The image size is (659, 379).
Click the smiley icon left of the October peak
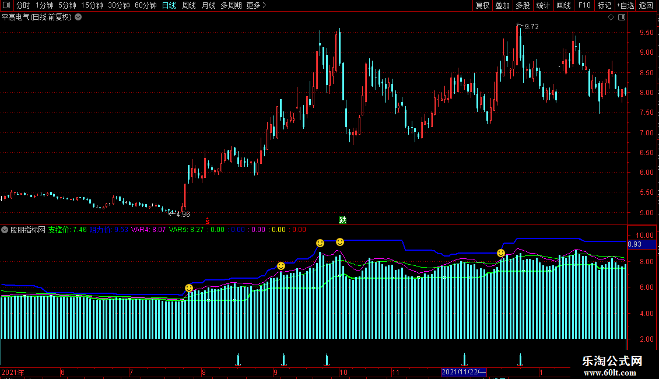pos(320,243)
